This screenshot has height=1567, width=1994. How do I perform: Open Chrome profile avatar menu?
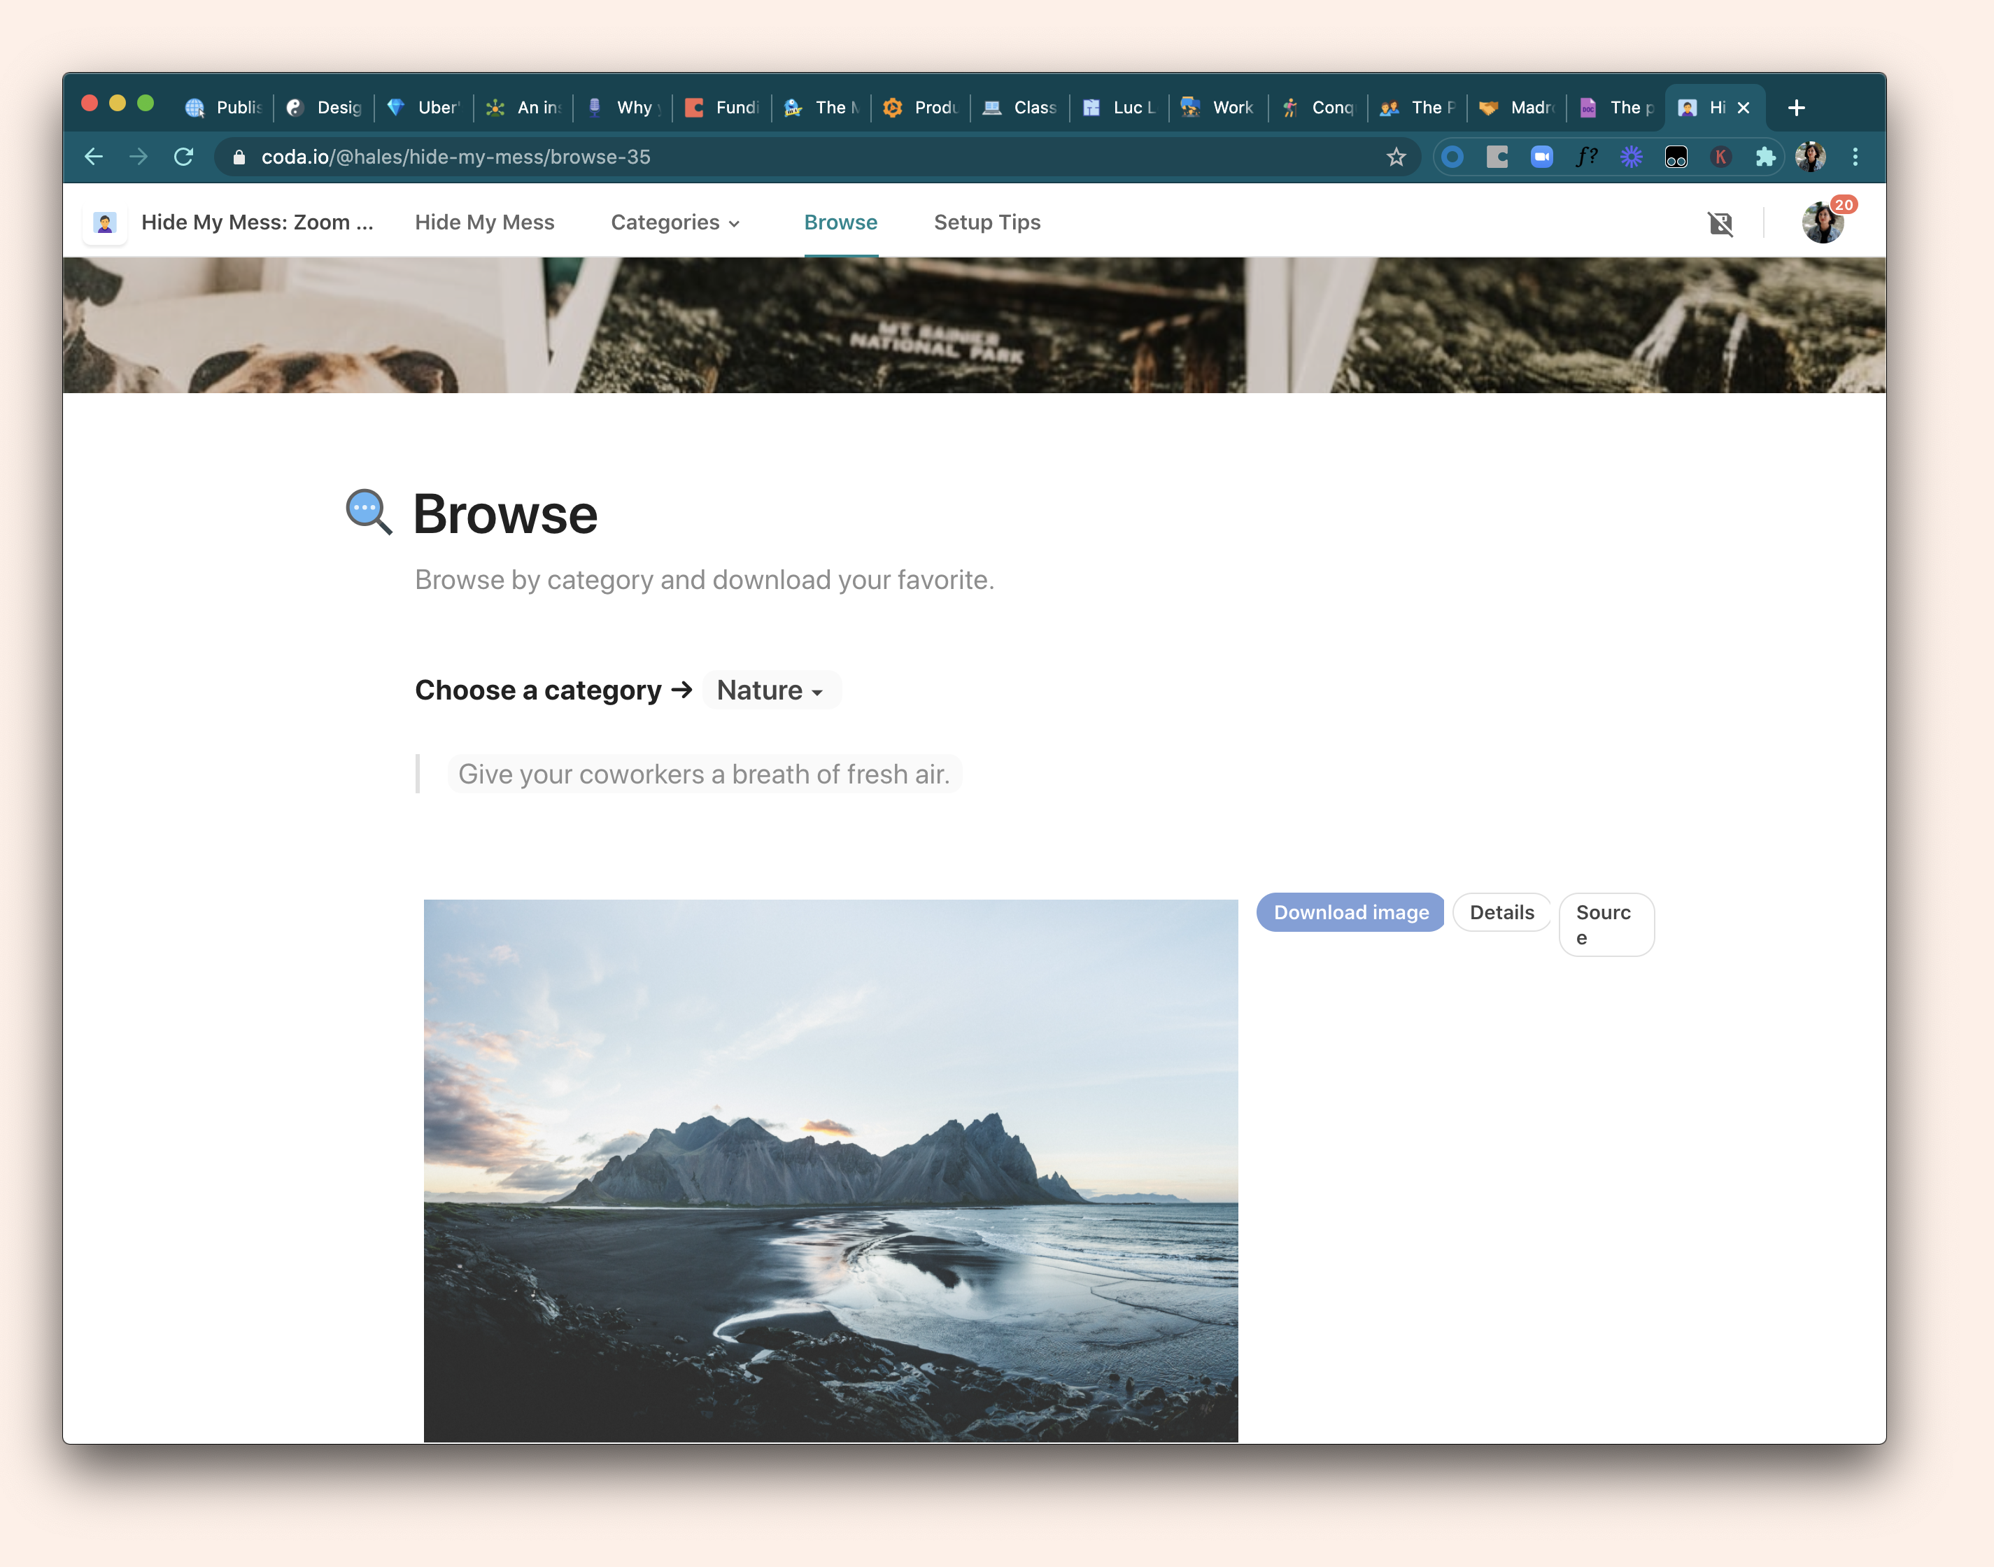click(x=1809, y=157)
